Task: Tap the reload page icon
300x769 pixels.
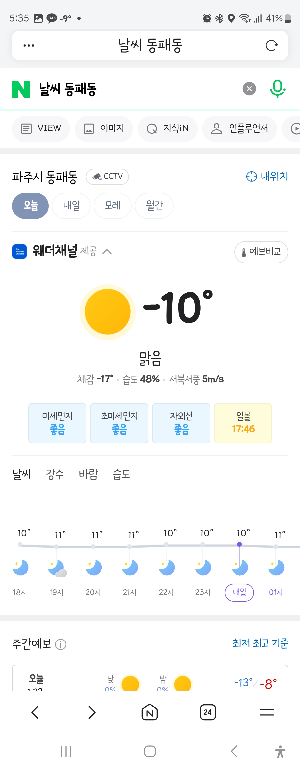Action: (272, 45)
